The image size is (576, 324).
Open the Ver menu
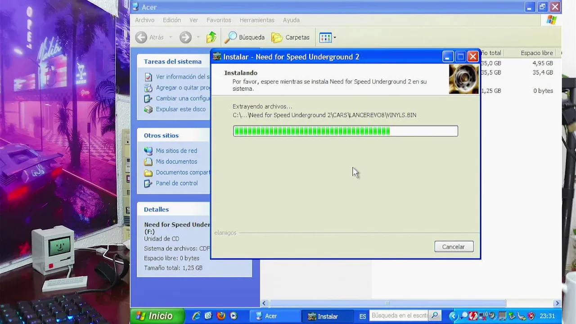pos(193,20)
